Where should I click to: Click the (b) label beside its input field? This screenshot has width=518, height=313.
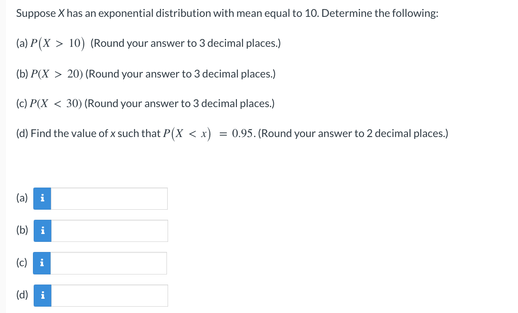22,231
